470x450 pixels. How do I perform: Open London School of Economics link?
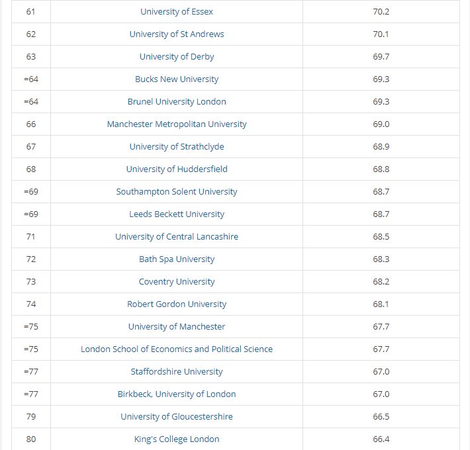[x=177, y=349]
